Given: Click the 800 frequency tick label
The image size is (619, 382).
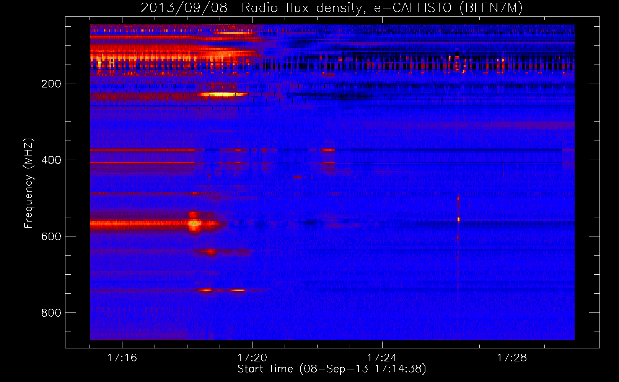Looking at the screenshot, I should click(51, 313).
